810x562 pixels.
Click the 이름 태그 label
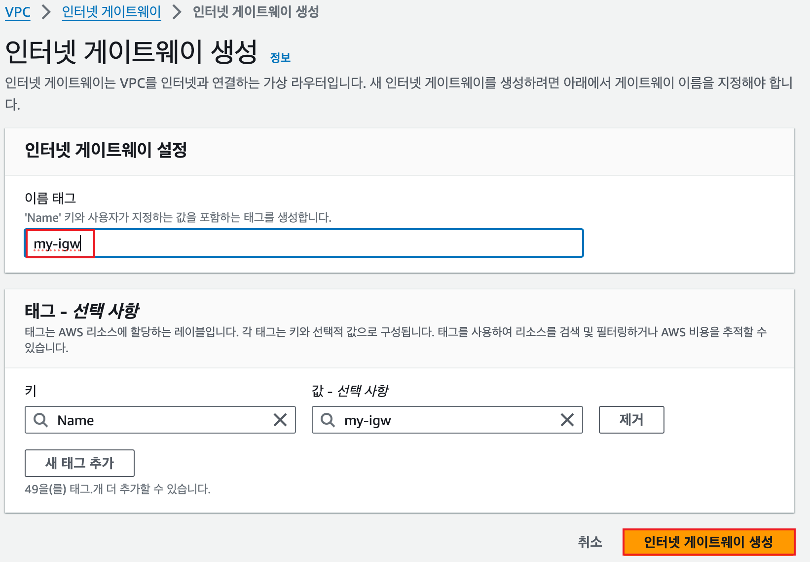pos(50,198)
